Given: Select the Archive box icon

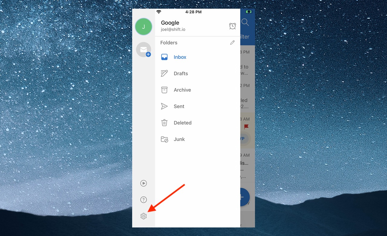Looking at the screenshot, I should coord(164,90).
